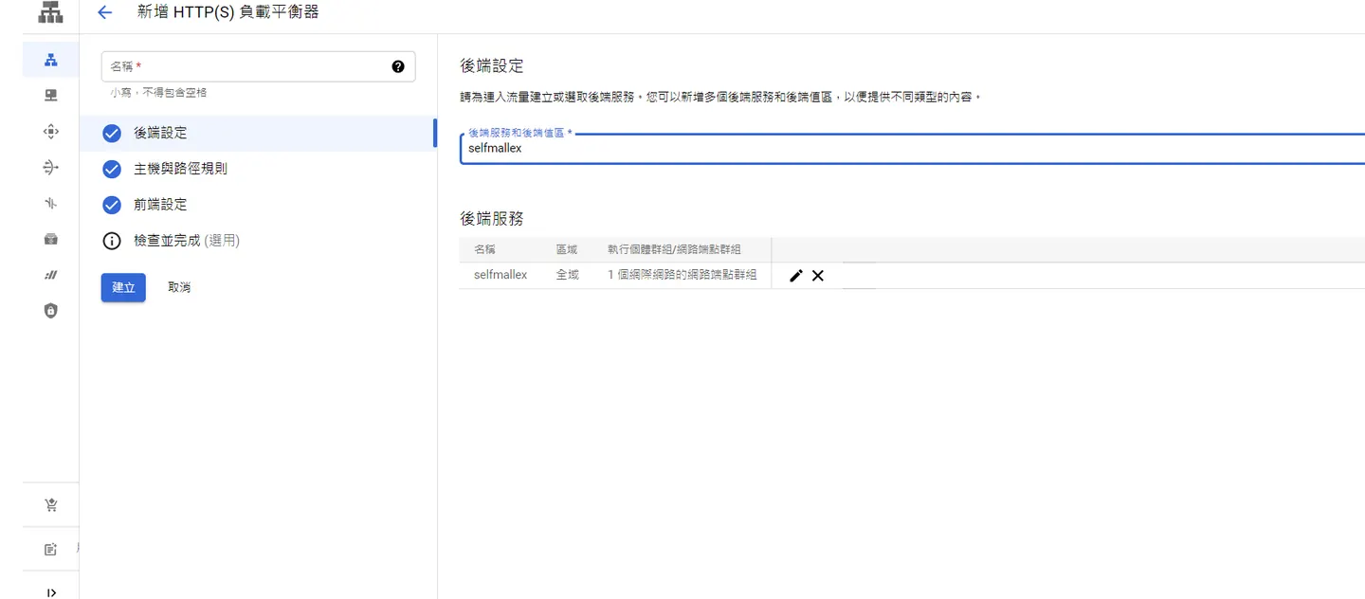
Task: Expand the sidebar with the bottom arrow
Action: 51,592
